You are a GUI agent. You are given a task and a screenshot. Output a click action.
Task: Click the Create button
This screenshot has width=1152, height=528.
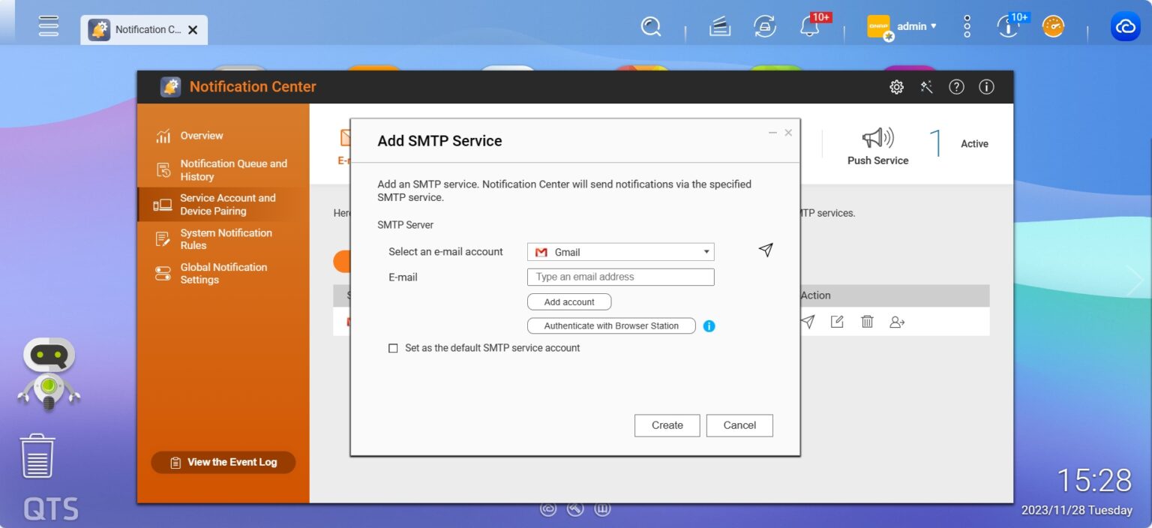pos(667,425)
